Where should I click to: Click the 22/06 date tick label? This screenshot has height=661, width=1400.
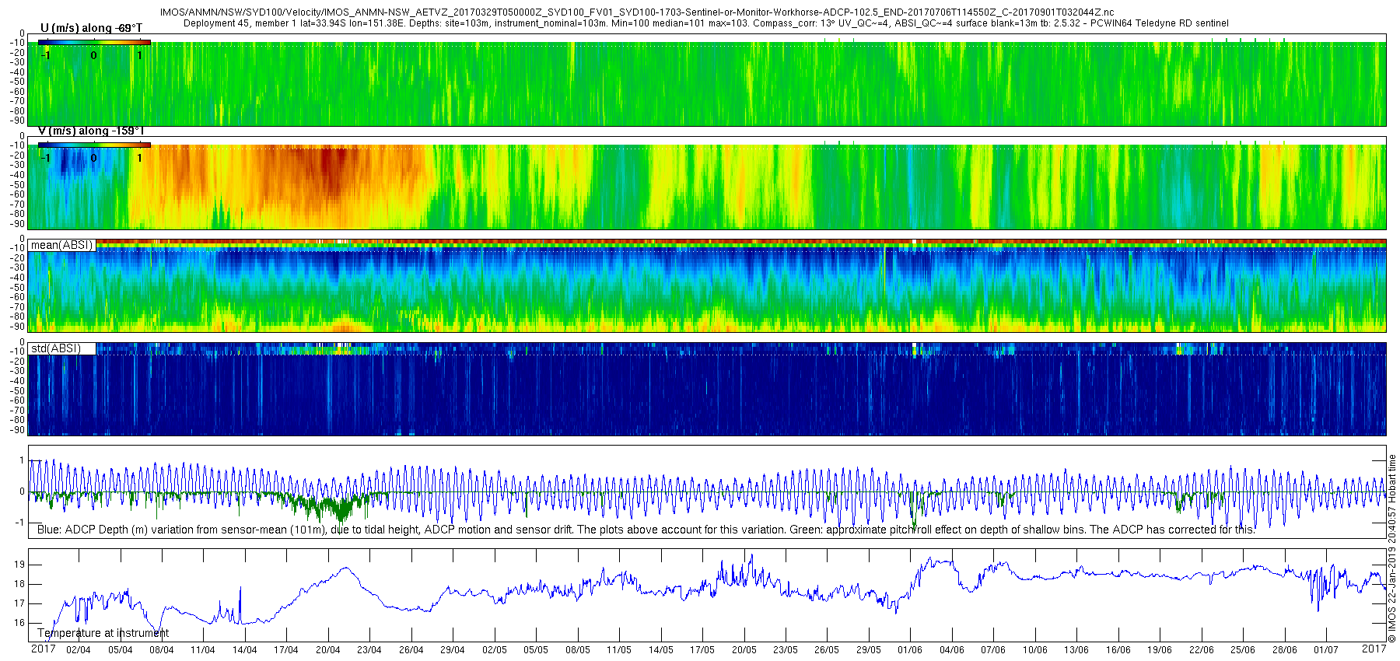[x=1201, y=650]
